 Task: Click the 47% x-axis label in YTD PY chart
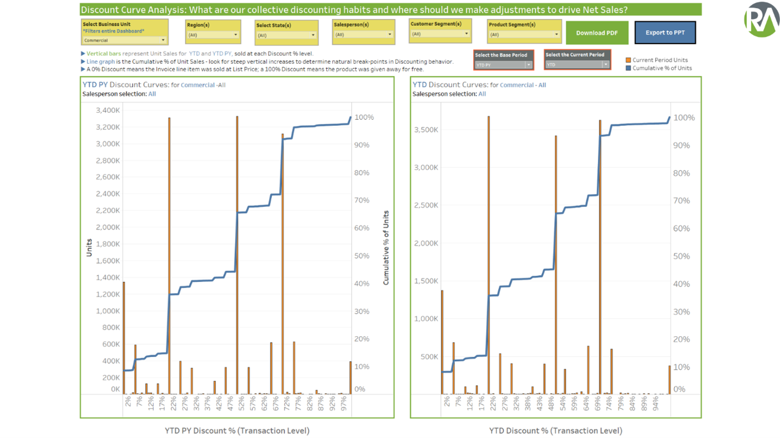point(230,404)
